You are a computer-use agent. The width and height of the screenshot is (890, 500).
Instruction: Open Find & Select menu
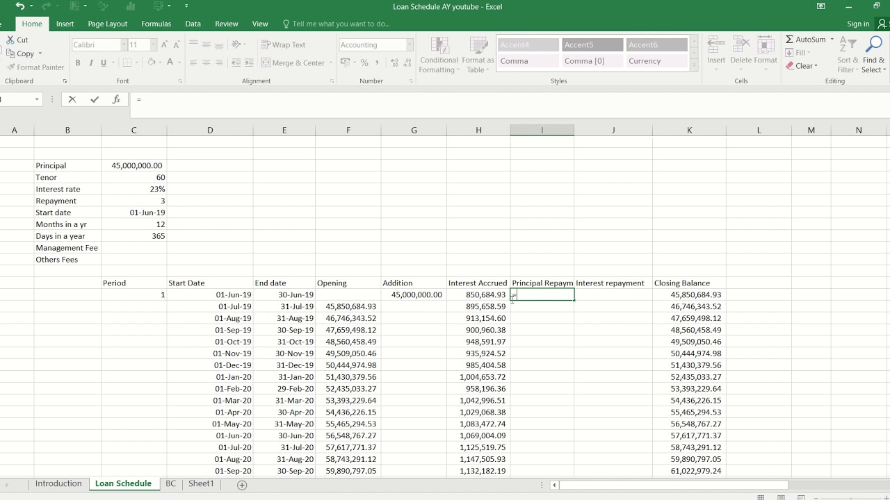873,56
